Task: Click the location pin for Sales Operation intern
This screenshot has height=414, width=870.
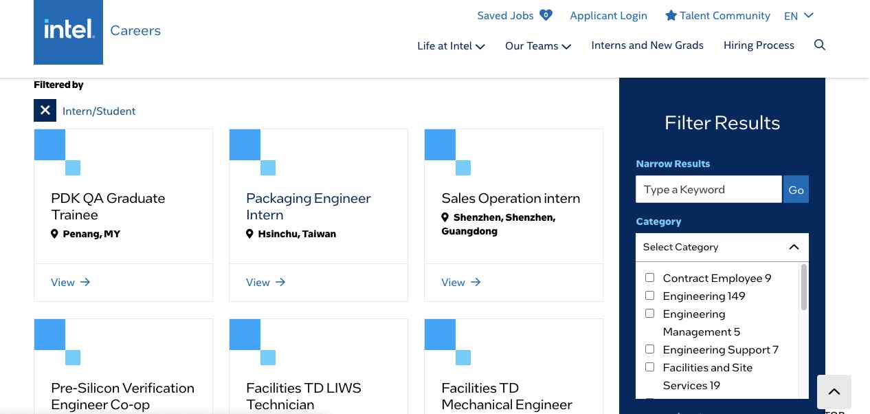Action: (x=445, y=217)
